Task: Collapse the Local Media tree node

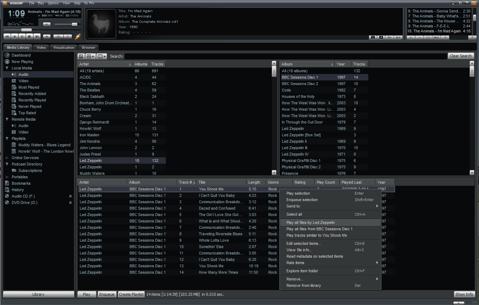Action: 7,68
